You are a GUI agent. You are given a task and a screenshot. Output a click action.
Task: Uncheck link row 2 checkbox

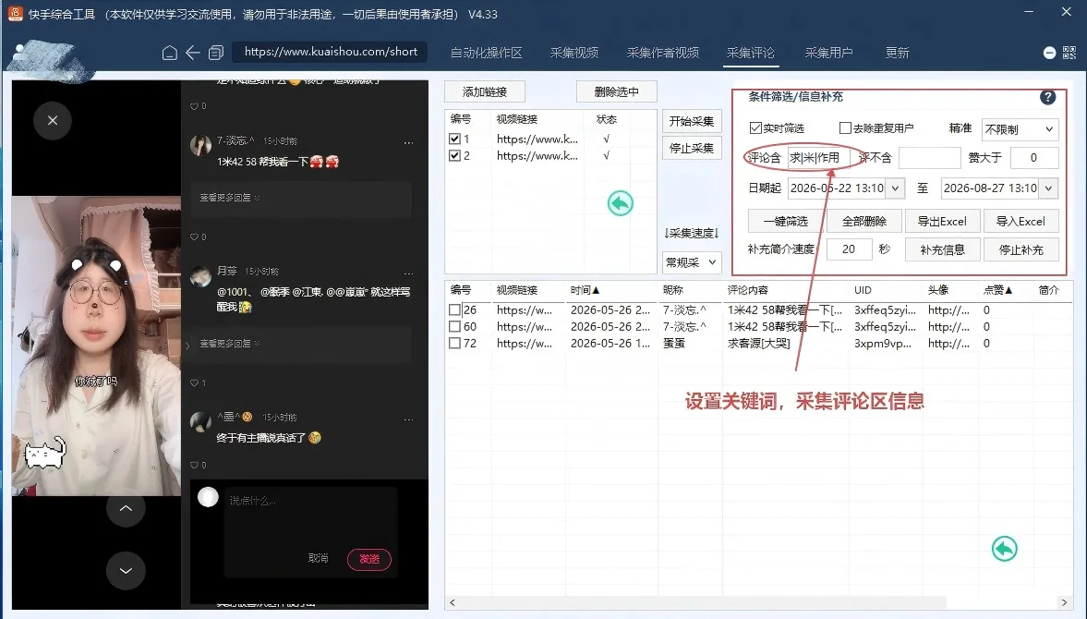454,156
